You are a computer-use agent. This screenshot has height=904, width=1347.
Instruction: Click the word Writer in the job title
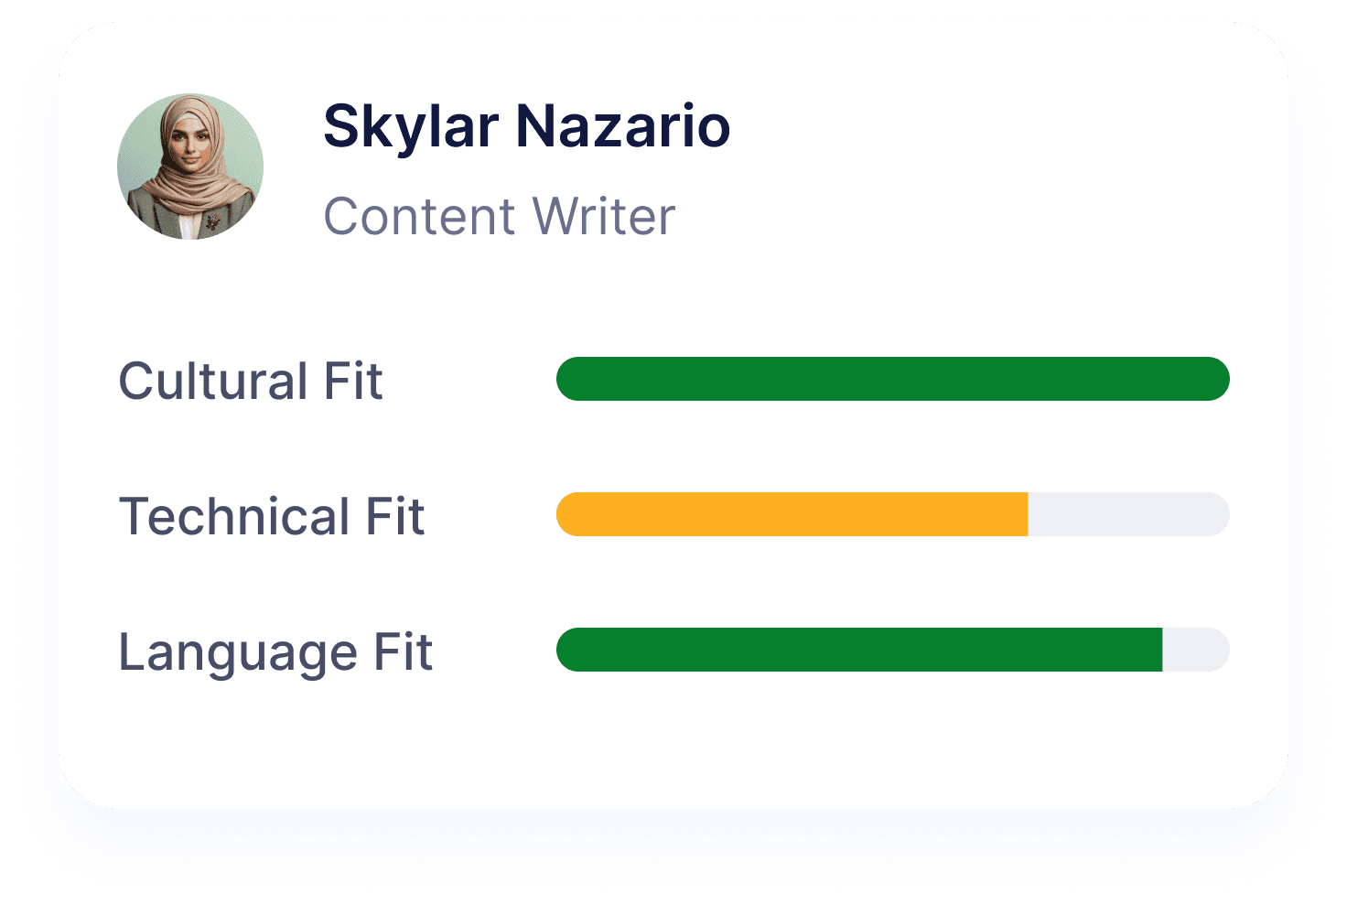604,217
